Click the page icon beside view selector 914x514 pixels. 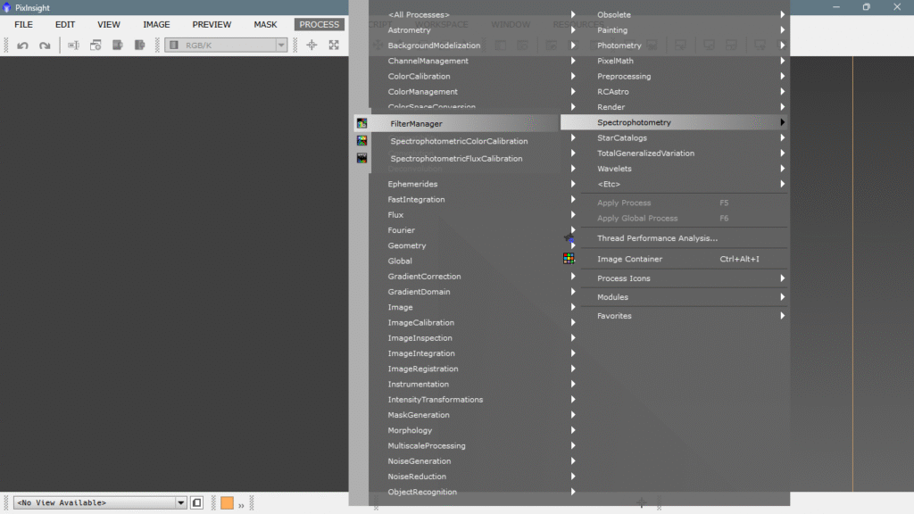(x=197, y=503)
